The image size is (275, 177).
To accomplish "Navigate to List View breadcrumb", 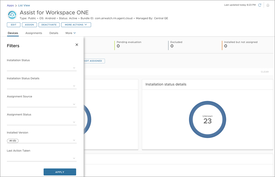I will pyautogui.click(x=24, y=5).
